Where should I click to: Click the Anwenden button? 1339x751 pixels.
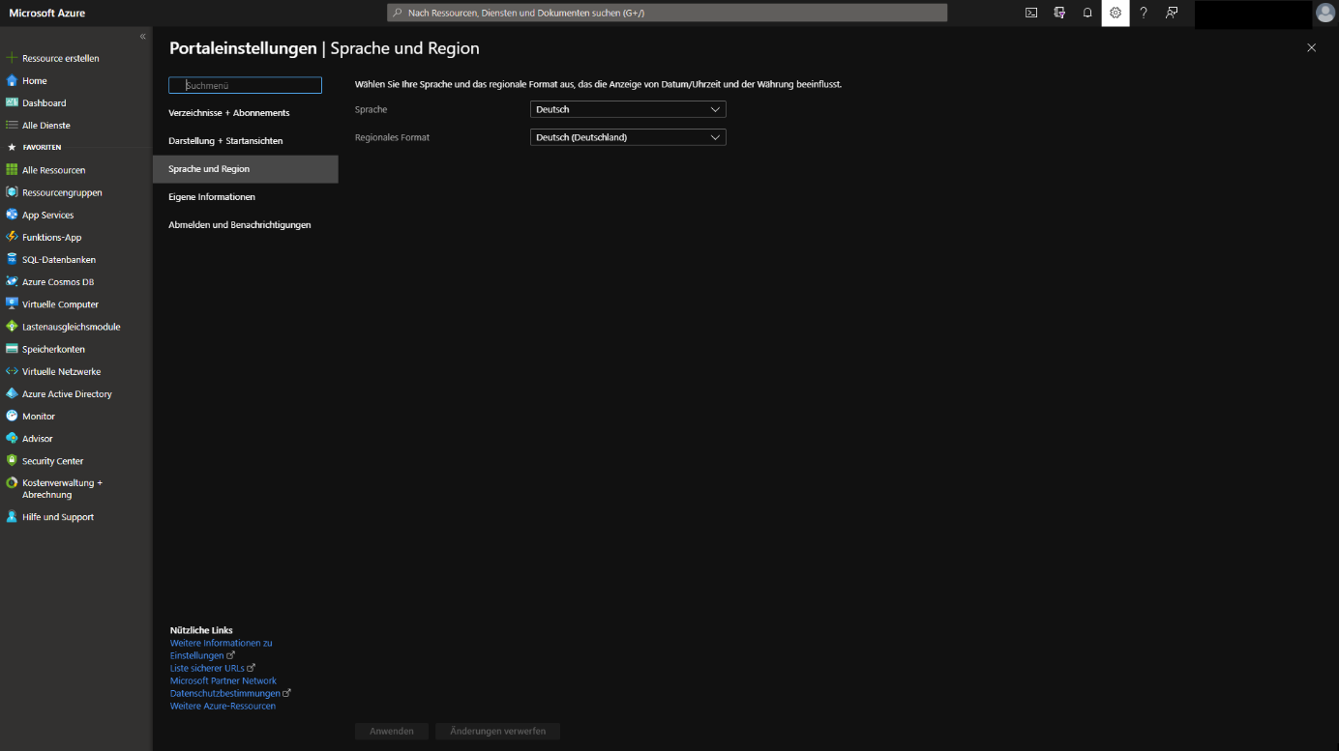pos(391,731)
